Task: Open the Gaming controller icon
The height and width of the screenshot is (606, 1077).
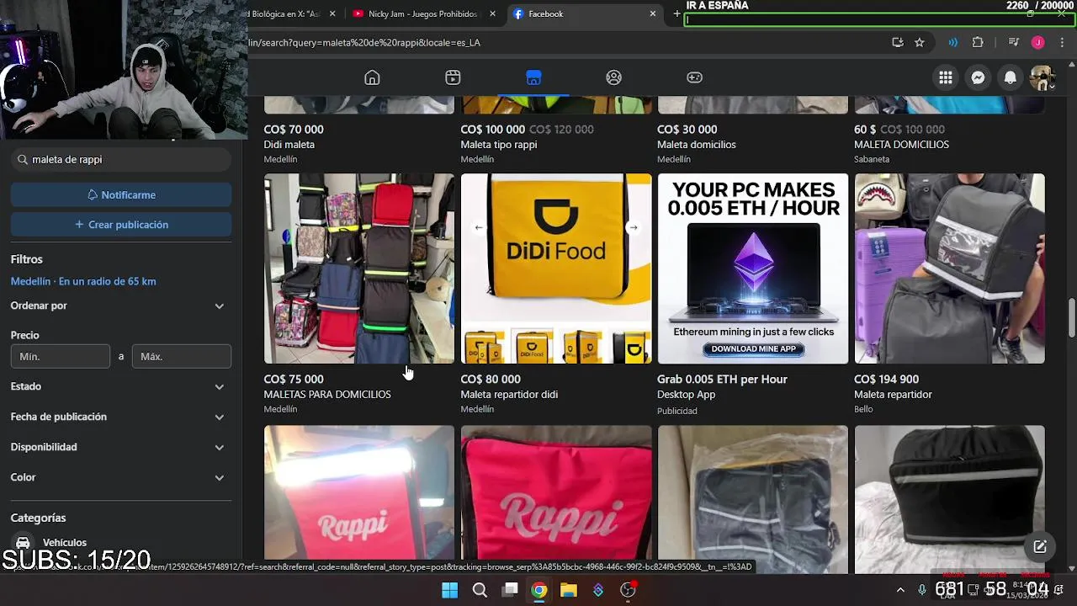Action: (694, 77)
